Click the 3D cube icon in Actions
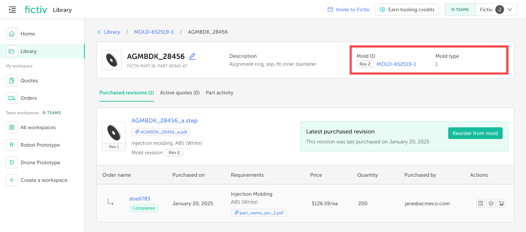This screenshot has height=232, width=526. [491, 203]
